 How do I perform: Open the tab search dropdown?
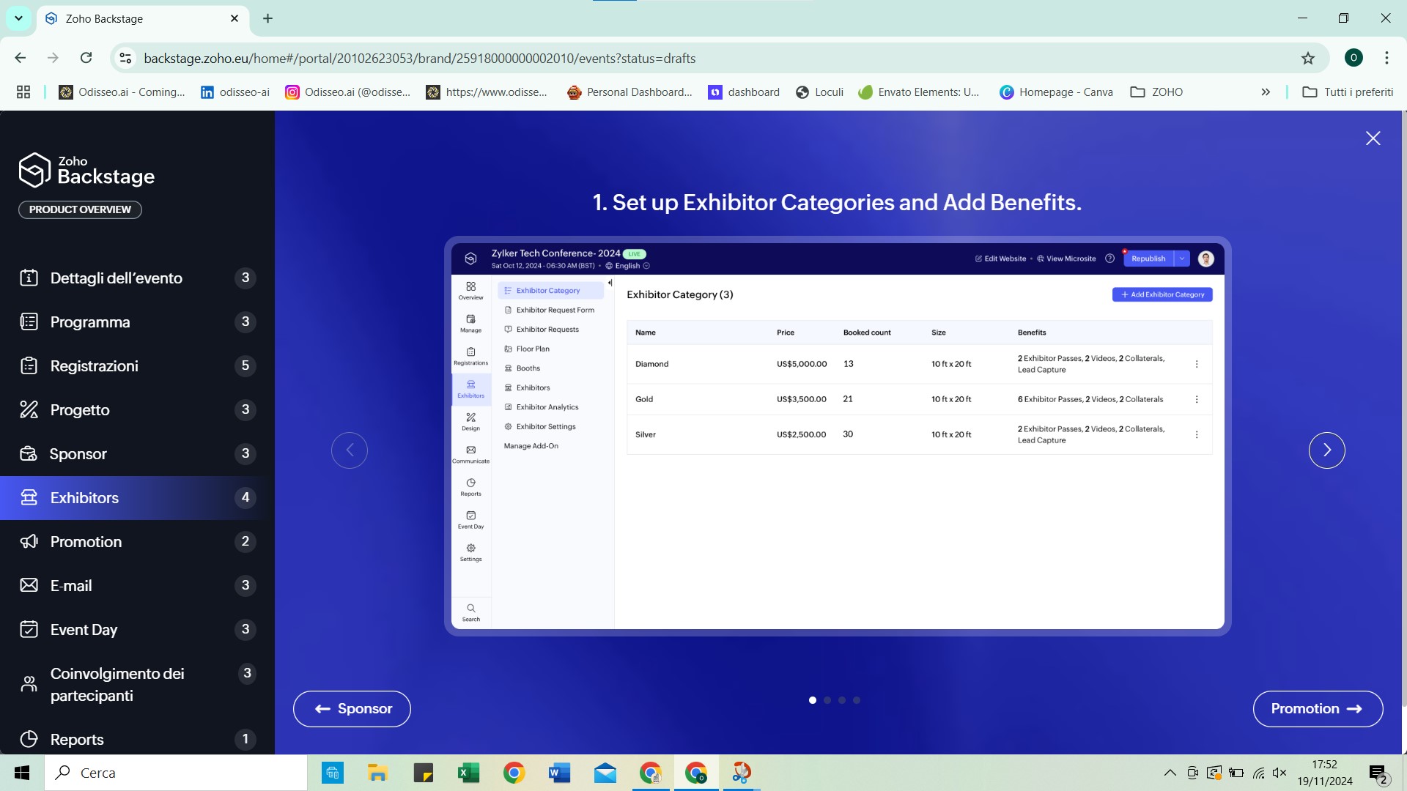tap(18, 18)
